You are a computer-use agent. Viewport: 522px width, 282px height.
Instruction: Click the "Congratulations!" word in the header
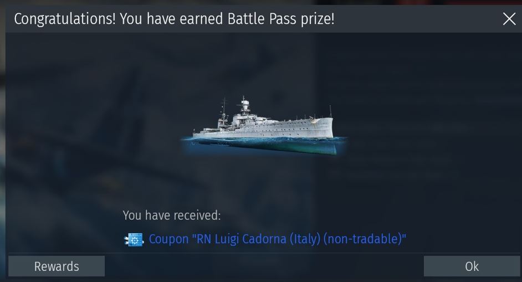[65, 19]
